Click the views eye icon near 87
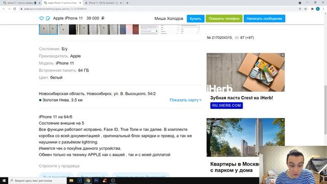The image size is (327, 184). 237,38
